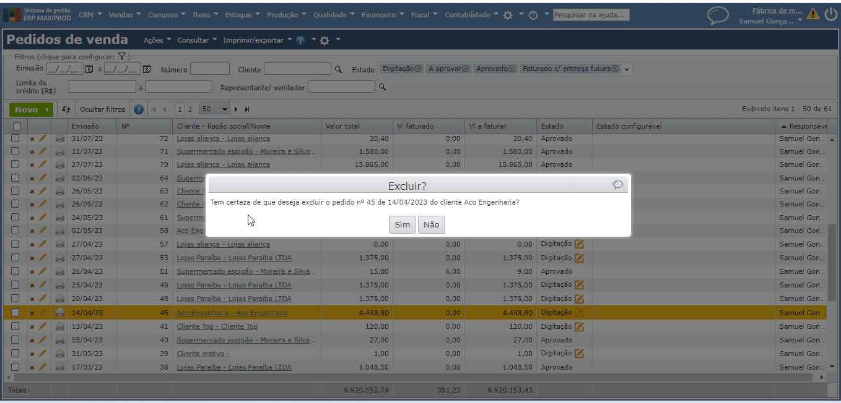This screenshot has width=841, height=403.
Task: Open settings gear in top menu bar
Action: tap(508, 15)
